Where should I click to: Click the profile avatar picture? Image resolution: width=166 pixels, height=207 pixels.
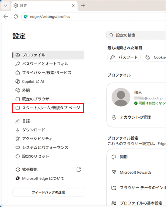point(121,97)
